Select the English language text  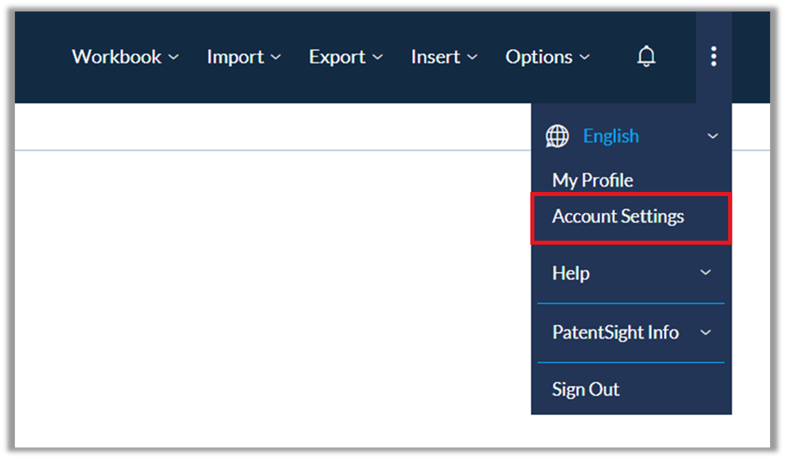(610, 137)
